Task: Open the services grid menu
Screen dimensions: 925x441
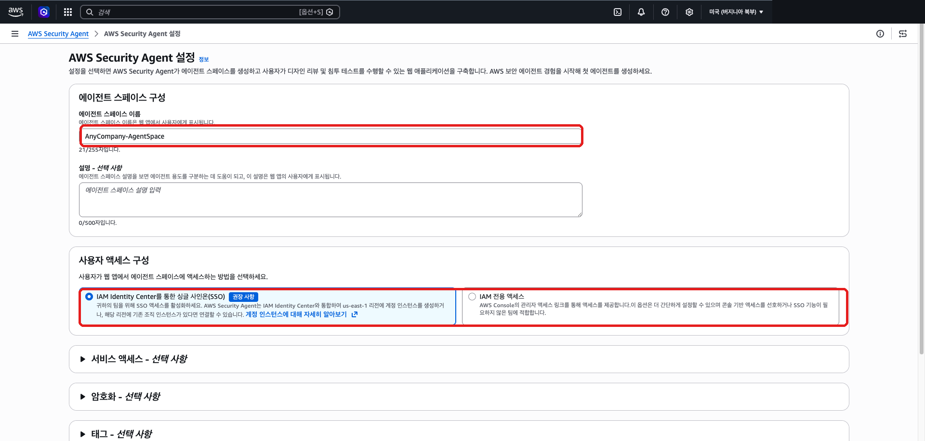Action: tap(68, 12)
